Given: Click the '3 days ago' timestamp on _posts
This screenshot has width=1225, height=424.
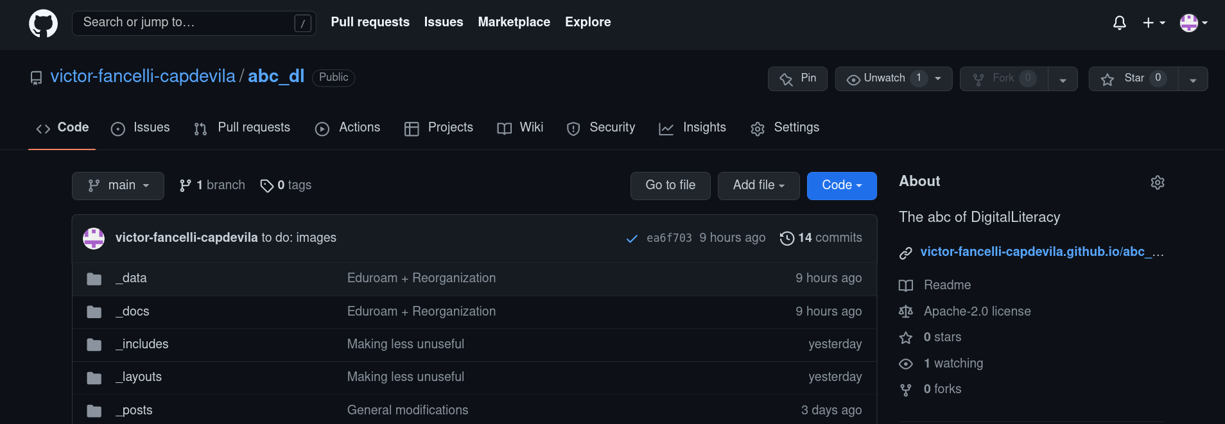Looking at the screenshot, I should coord(831,410).
